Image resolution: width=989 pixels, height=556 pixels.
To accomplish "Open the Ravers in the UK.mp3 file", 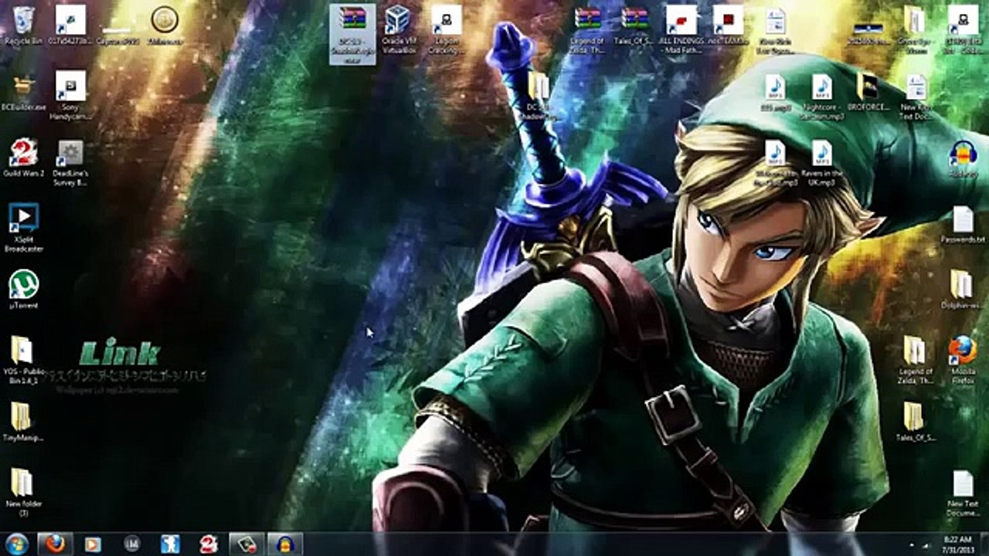I will pos(822,163).
